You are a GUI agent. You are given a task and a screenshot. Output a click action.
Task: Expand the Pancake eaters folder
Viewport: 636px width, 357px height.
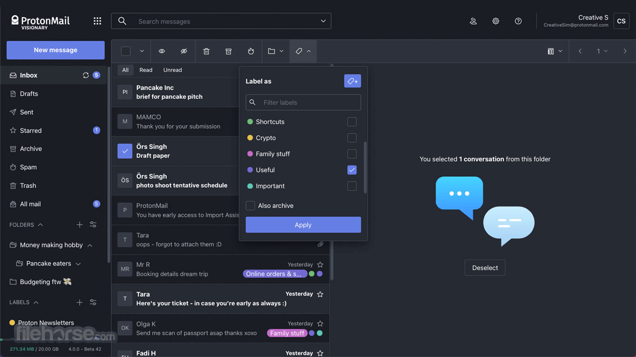coord(78,264)
